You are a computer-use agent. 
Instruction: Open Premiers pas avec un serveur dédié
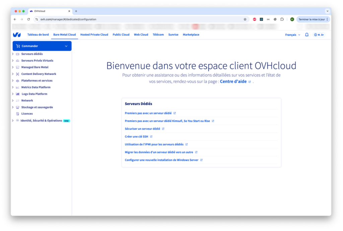click(148, 113)
